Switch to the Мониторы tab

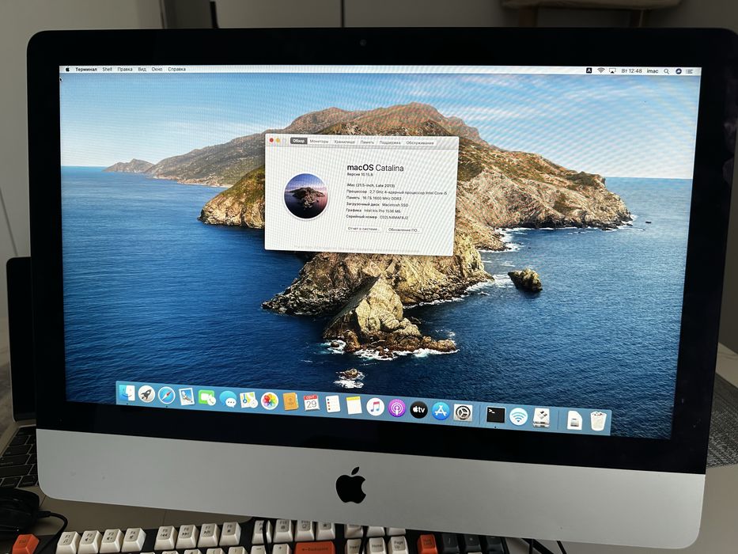coord(319,142)
